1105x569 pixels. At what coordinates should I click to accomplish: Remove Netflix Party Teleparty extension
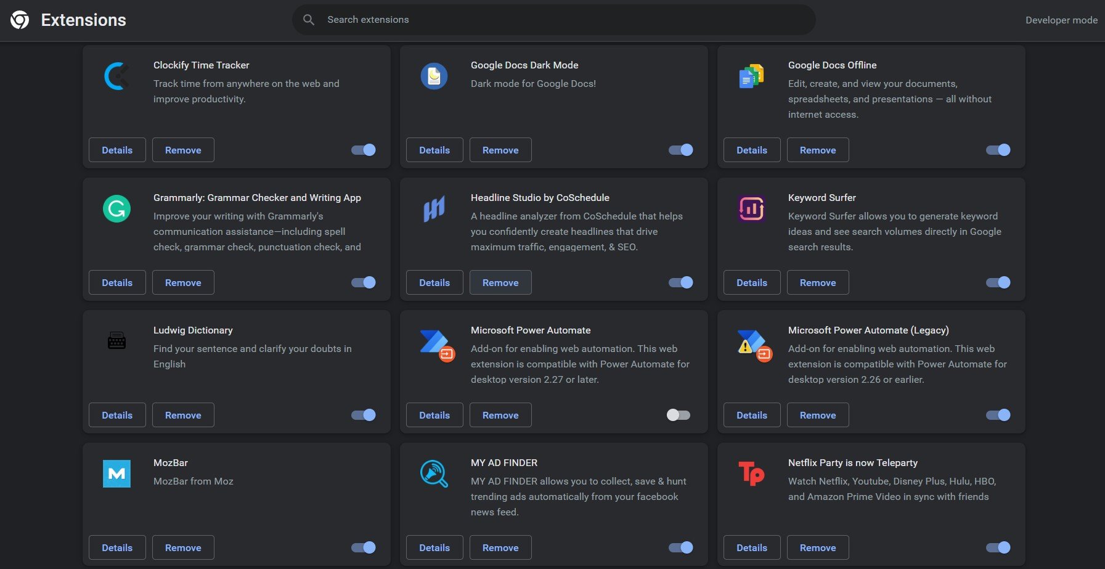point(818,547)
